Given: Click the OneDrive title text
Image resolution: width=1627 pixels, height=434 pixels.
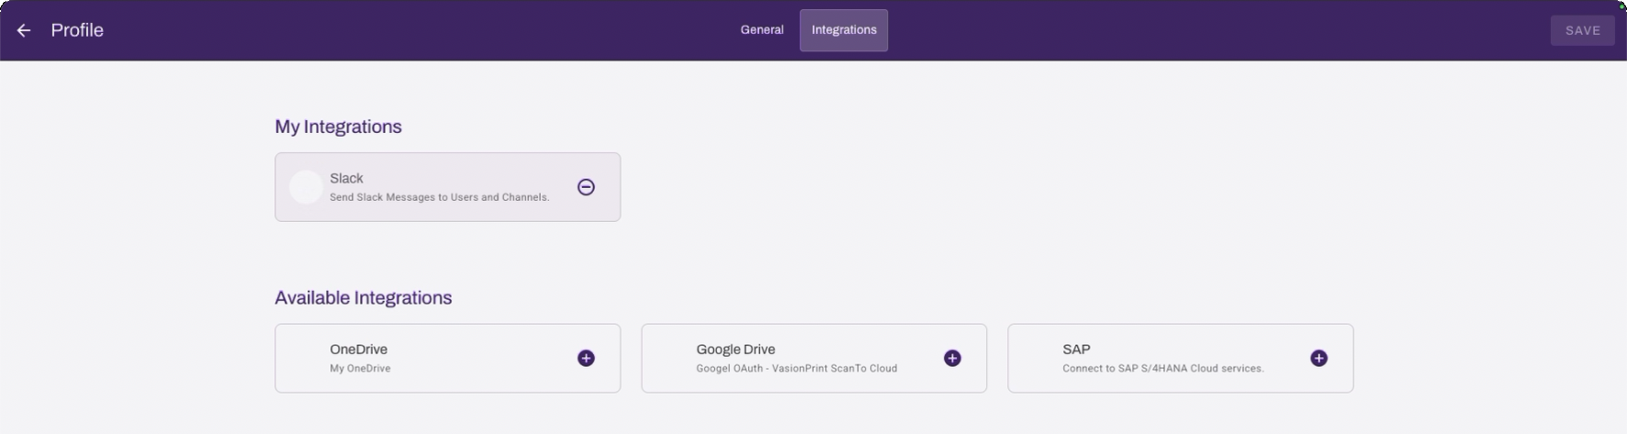Looking at the screenshot, I should [x=358, y=350].
